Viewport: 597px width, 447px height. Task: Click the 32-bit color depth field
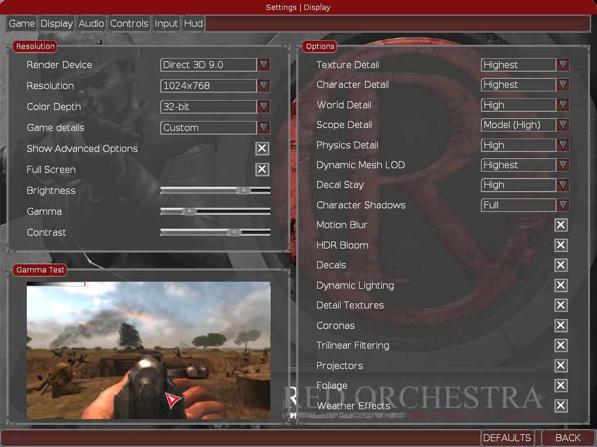pos(208,107)
